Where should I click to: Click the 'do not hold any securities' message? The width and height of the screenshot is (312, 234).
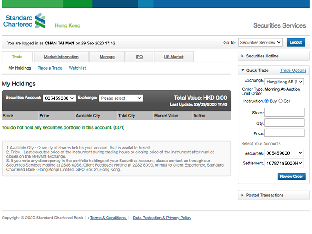[x=63, y=127]
